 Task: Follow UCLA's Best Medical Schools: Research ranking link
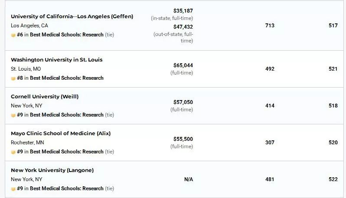[x=67, y=35]
